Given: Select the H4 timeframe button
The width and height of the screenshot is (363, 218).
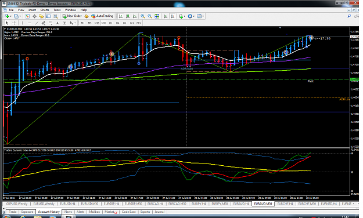Looking at the screenshot, I should [117, 23].
